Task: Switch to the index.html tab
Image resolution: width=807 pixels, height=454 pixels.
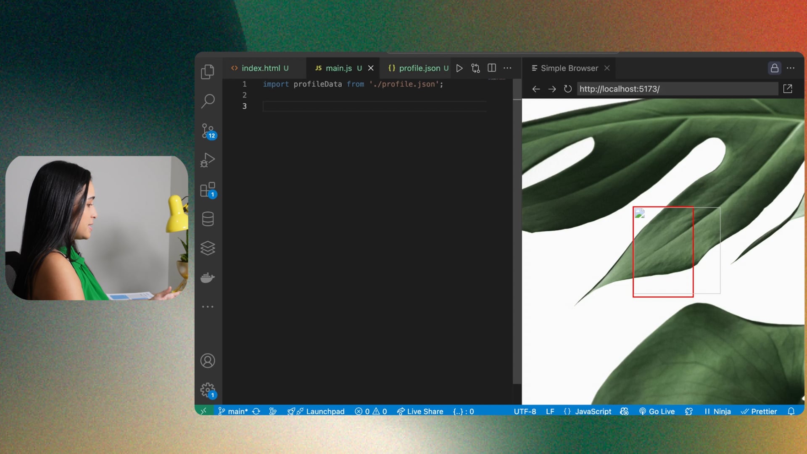Action: 261,68
